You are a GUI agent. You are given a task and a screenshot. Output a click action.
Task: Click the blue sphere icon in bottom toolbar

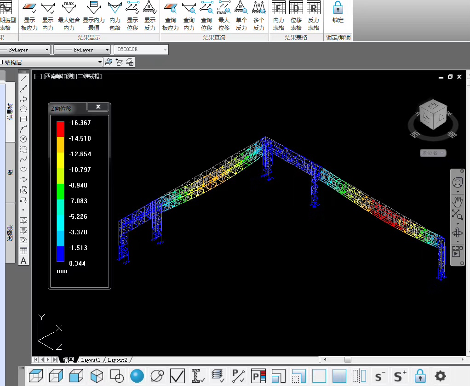137,376
